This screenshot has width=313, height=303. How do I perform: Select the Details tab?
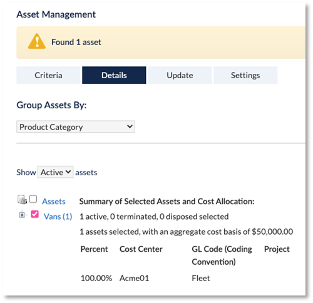[114, 75]
